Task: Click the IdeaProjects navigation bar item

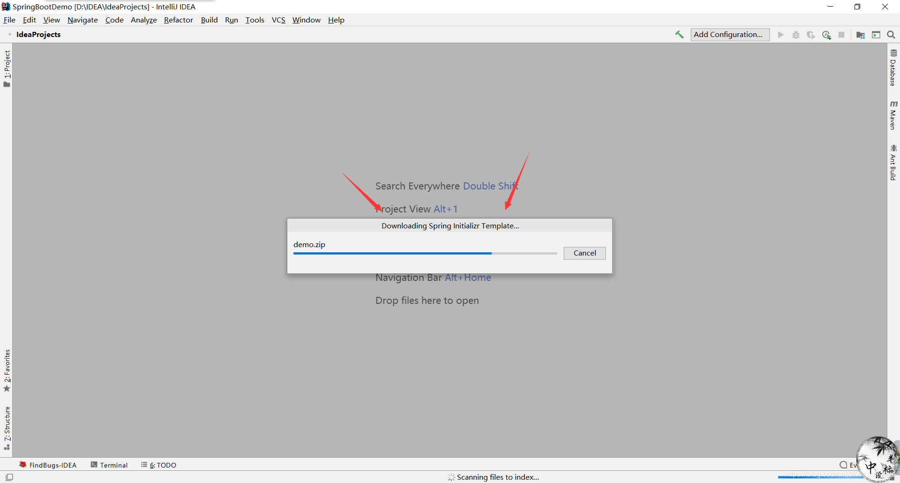Action: (x=38, y=35)
